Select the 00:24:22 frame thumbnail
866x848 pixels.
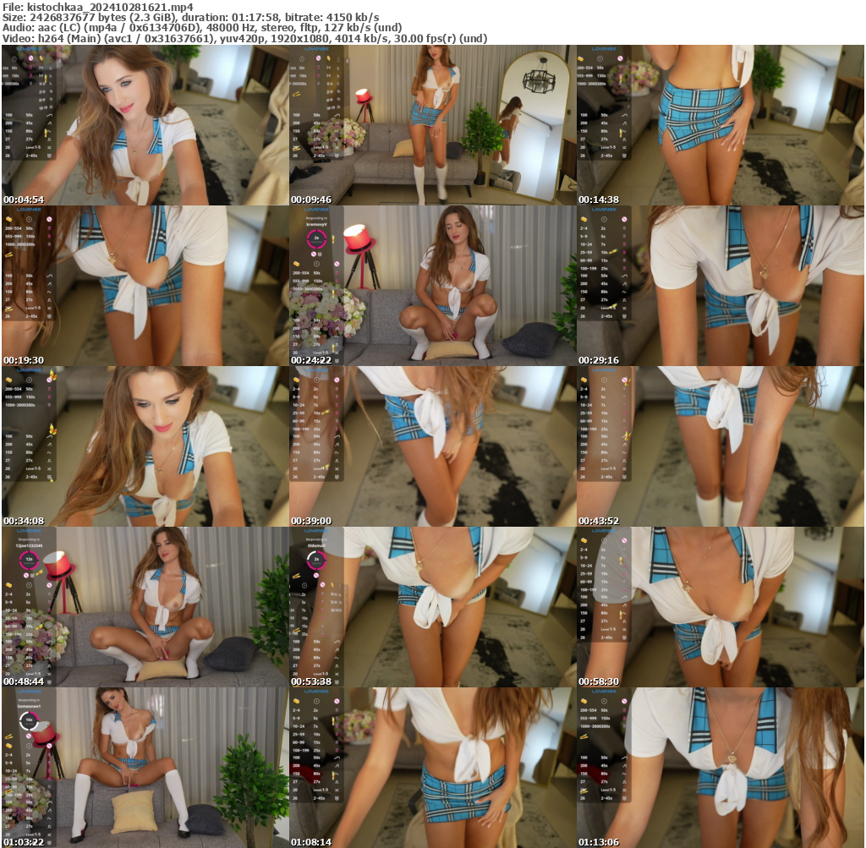(x=433, y=279)
